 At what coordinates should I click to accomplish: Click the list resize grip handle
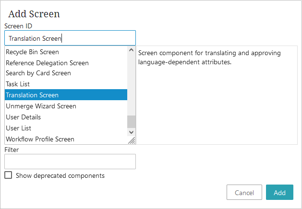click(132, 140)
